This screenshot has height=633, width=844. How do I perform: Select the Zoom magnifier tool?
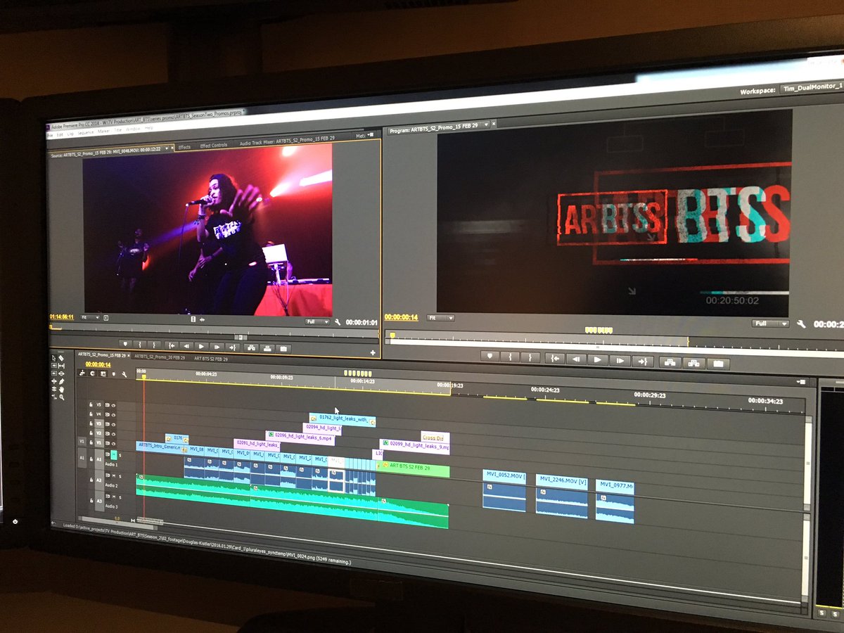point(62,397)
